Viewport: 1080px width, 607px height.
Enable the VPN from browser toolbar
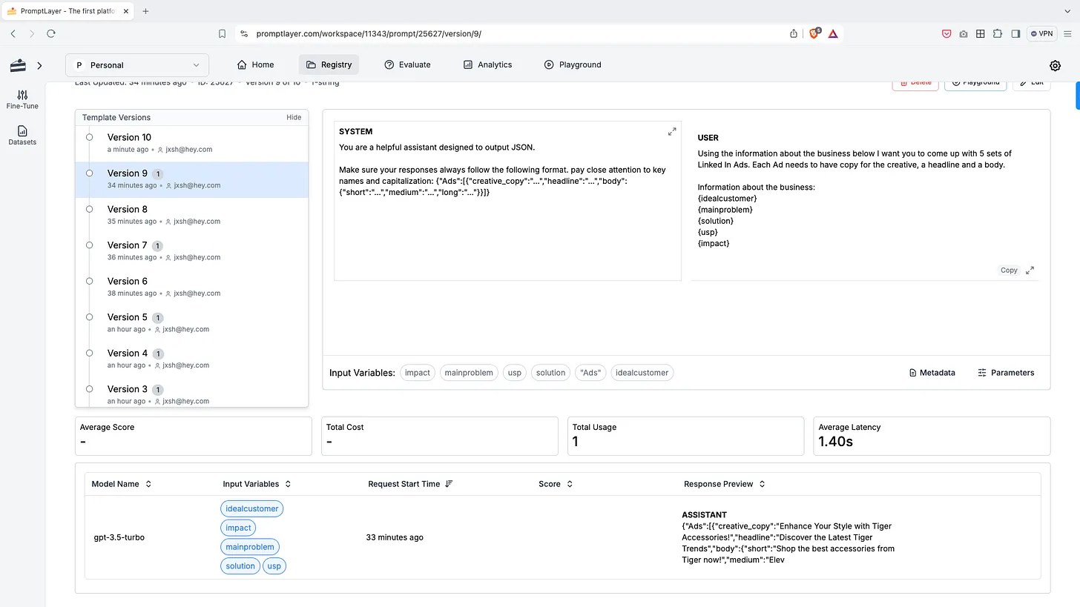[1041, 33]
